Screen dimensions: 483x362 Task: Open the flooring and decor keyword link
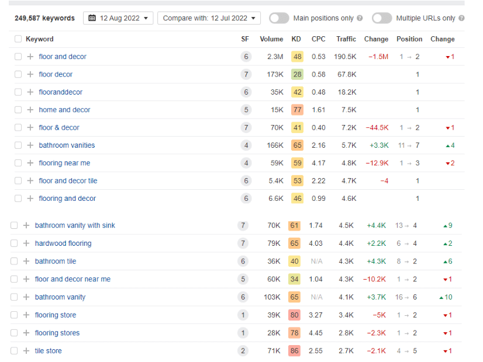click(67, 199)
